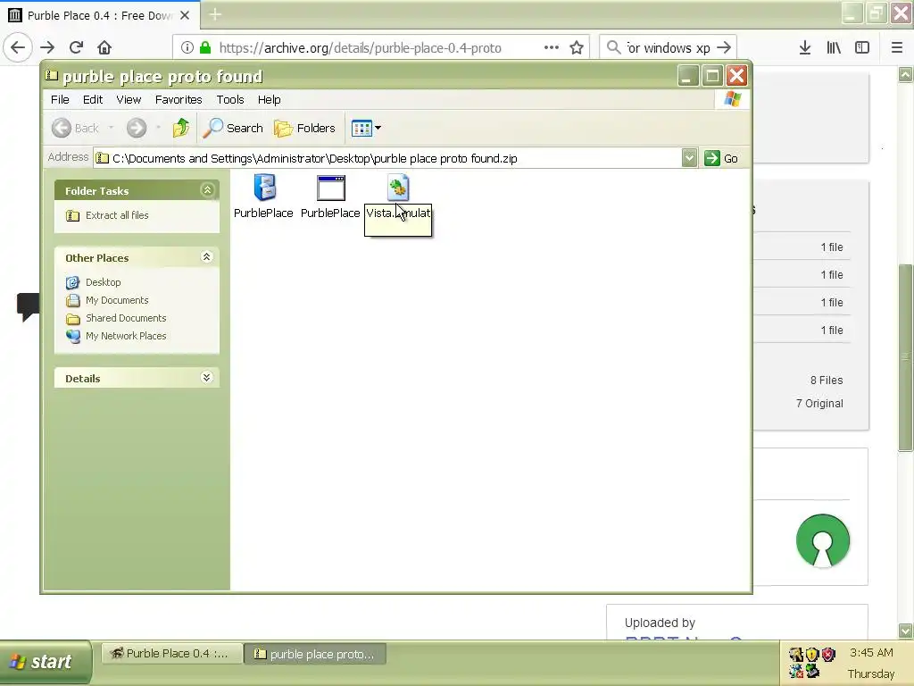Open the Windows start menu
Viewport: 914px width, 686px height.
coord(46,662)
